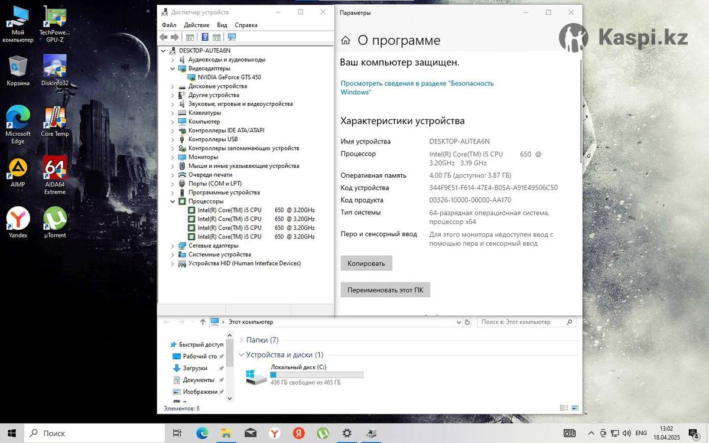Click the Mail icon on the taskbar

coord(251,433)
